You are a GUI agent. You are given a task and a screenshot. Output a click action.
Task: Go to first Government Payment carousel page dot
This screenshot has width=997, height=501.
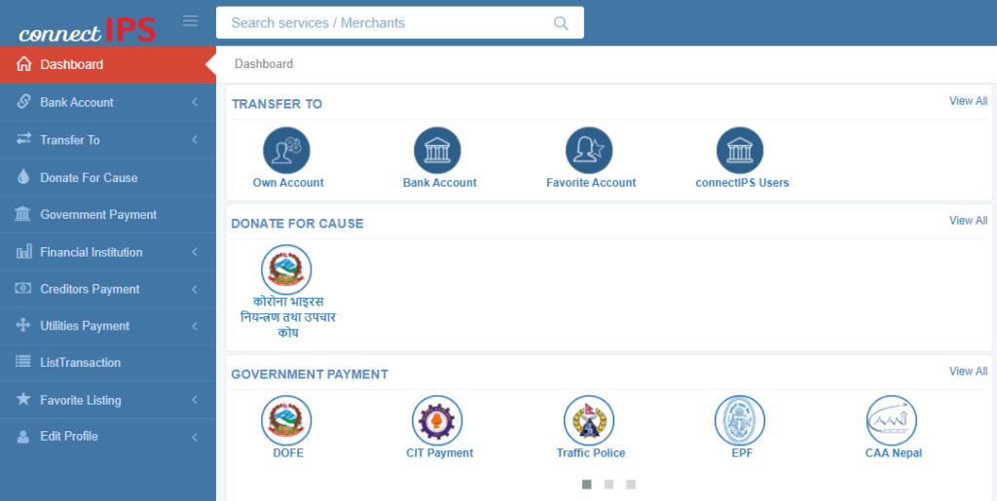point(587,484)
